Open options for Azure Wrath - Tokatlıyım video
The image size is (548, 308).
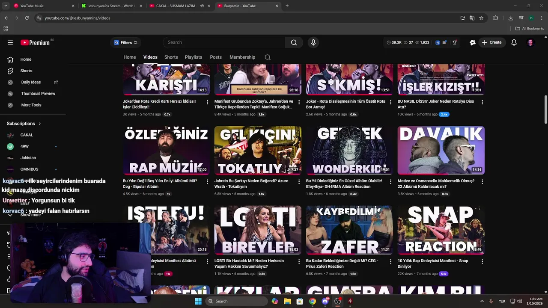coord(299,182)
